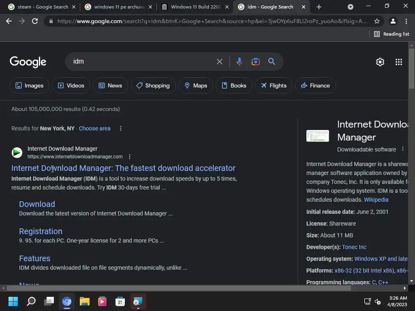Image resolution: width=415 pixels, height=311 pixels.
Task: Close the Windows 11 Build 2200 tab
Action: [x=227, y=7]
